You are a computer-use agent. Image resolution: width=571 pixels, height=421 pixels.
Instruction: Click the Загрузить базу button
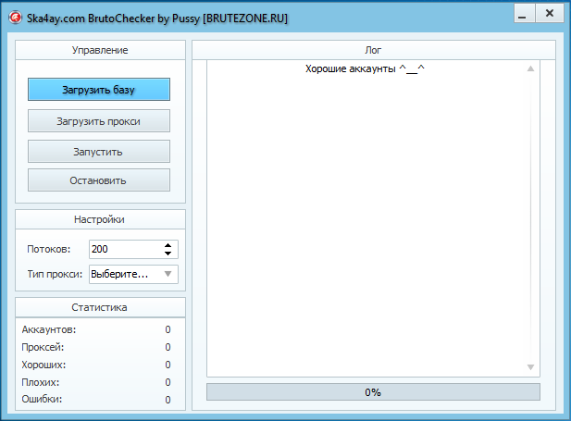[99, 89]
